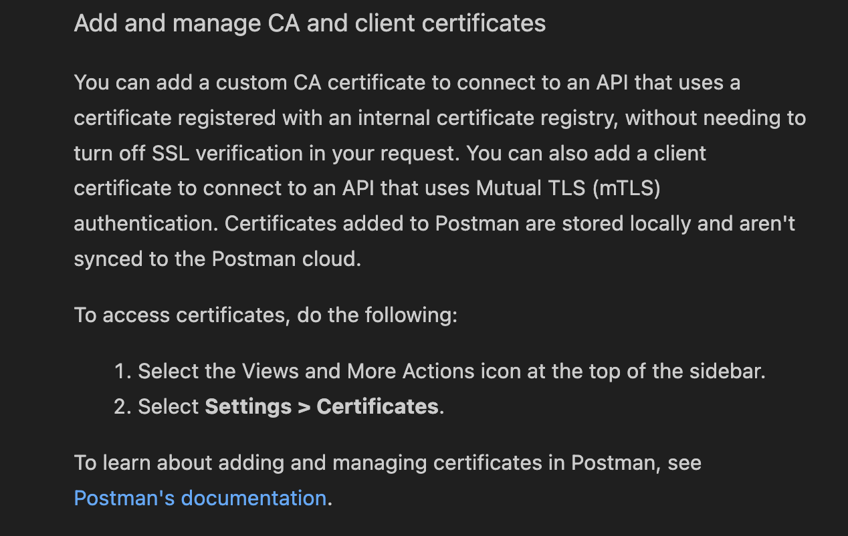
Task: Click the text 'synced to the Postman cloud.'
Action: point(217,259)
